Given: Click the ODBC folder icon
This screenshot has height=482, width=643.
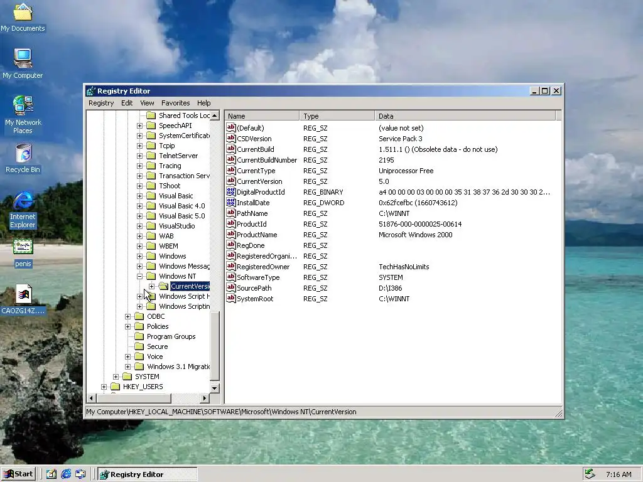Looking at the screenshot, I should pyautogui.click(x=139, y=316).
